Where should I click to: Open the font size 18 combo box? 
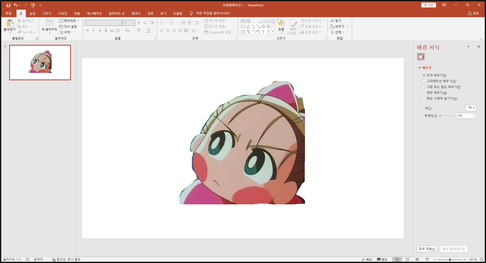128,23
